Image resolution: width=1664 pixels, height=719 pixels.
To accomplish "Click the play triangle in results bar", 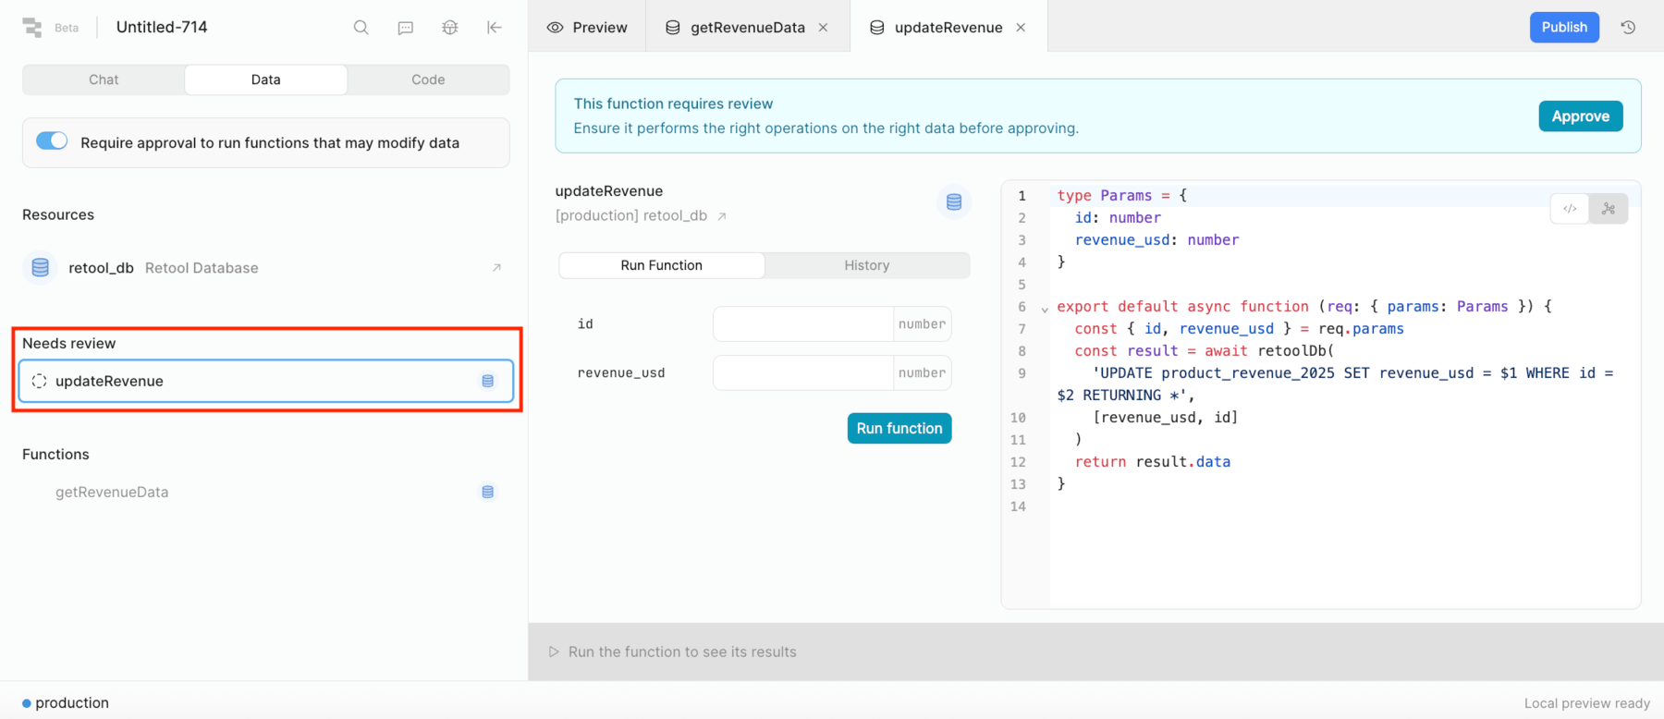I will tap(554, 652).
